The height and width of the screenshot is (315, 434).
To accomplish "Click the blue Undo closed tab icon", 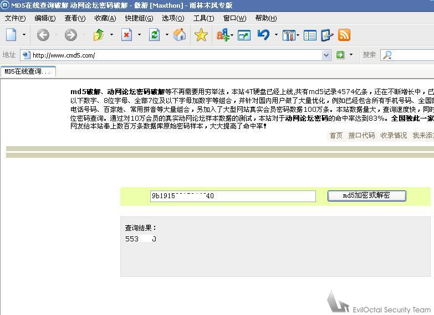I will [263, 35].
